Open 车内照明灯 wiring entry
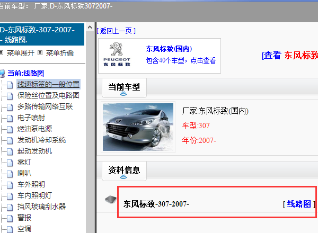This screenshot has width=318, height=233. [34, 196]
